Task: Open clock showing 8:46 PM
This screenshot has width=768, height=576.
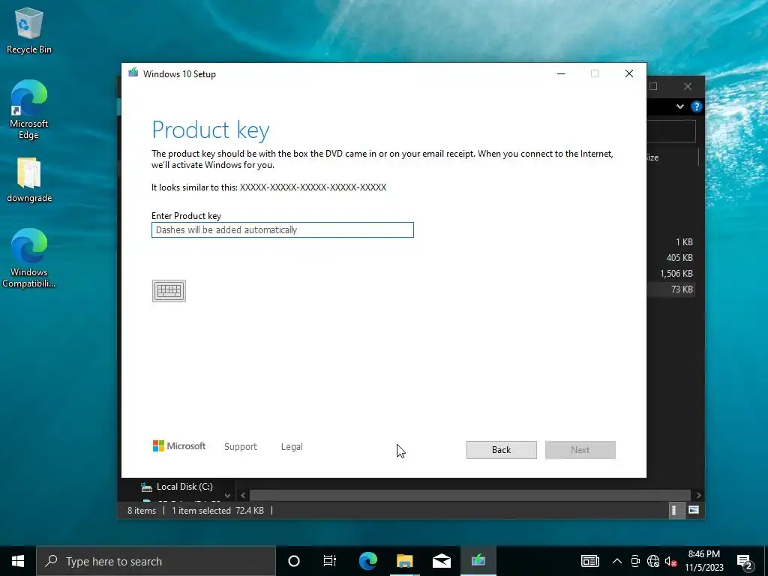Action: tap(704, 561)
